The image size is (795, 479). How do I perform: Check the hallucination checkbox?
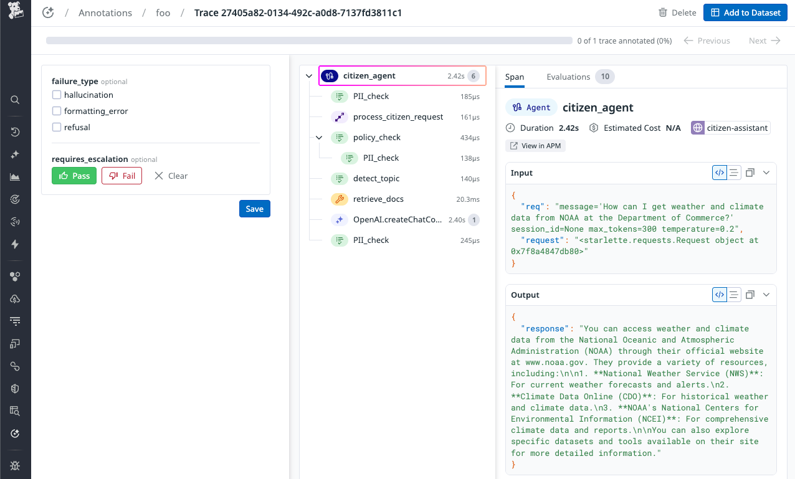click(x=57, y=95)
